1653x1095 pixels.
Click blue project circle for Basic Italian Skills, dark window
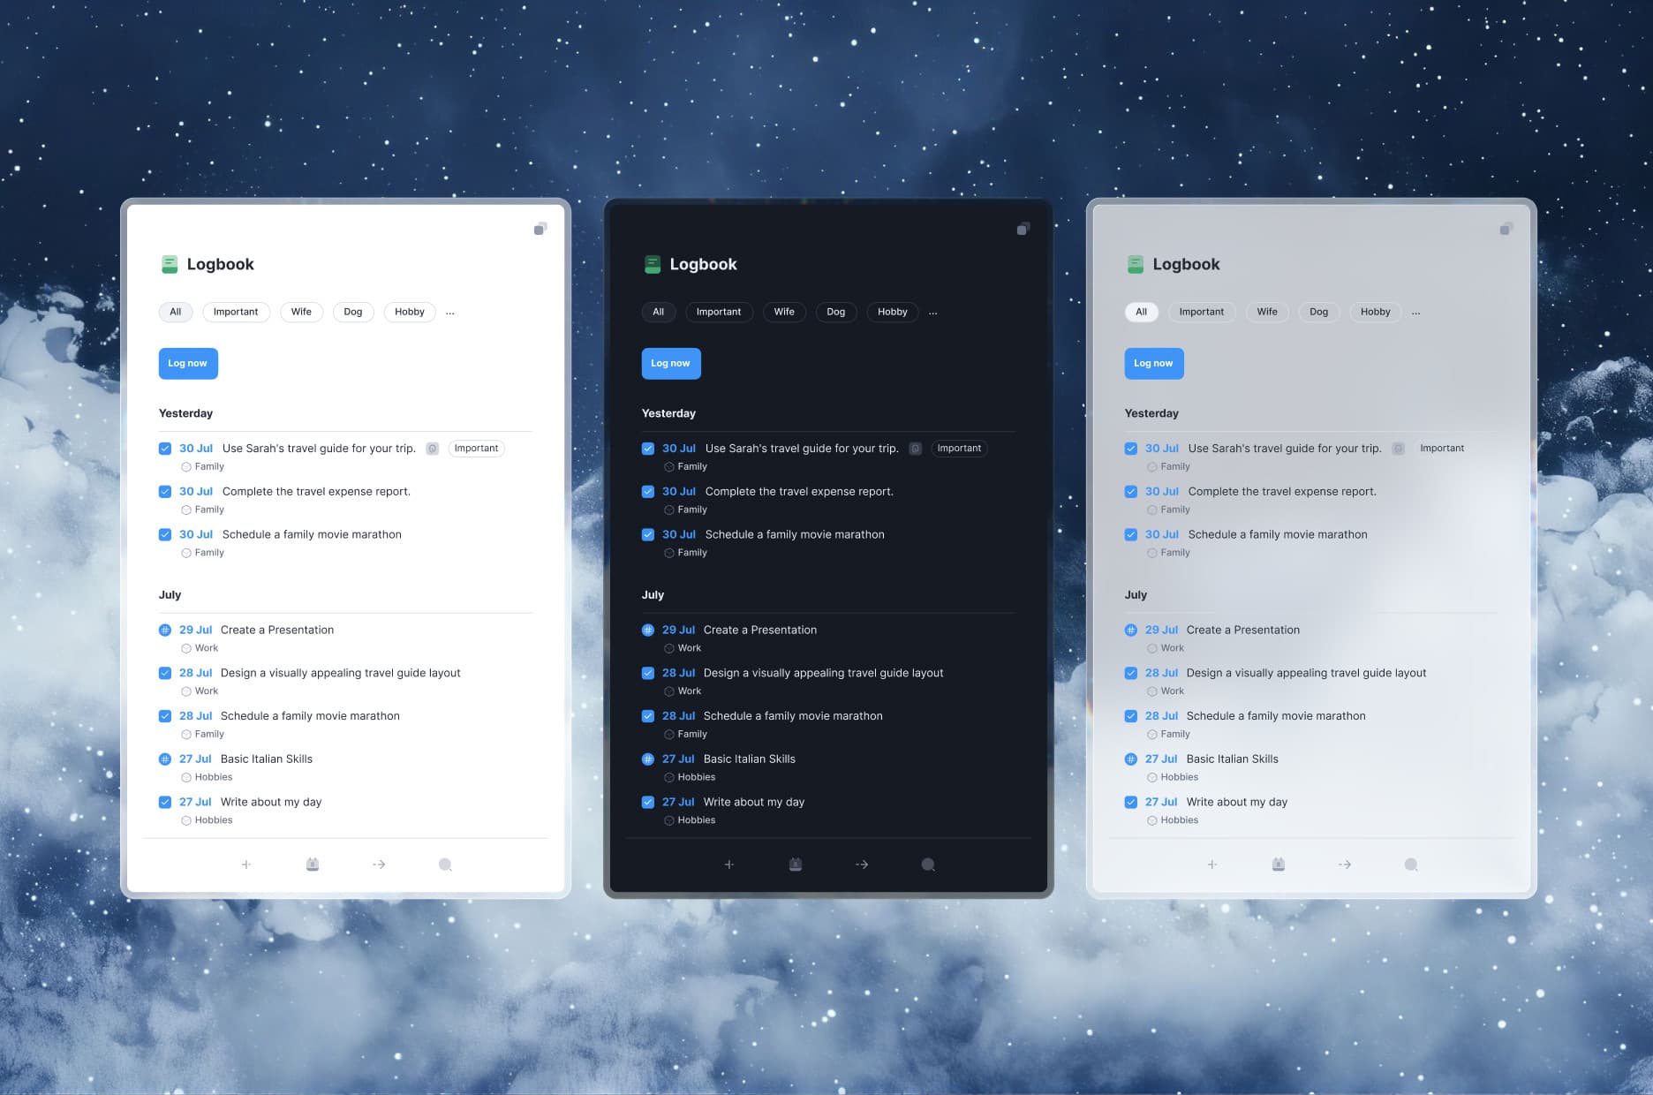[648, 759]
